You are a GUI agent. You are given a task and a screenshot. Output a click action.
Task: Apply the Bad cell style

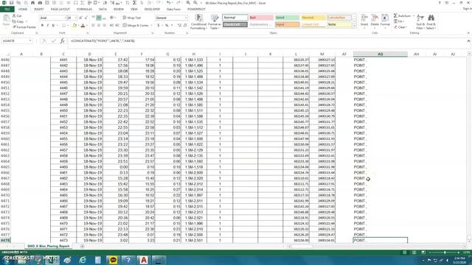(261, 18)
